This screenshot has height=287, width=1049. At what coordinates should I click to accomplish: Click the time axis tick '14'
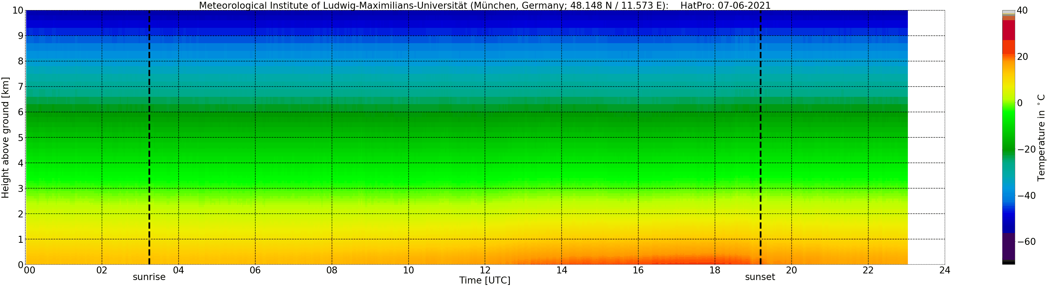click(561, 270)
